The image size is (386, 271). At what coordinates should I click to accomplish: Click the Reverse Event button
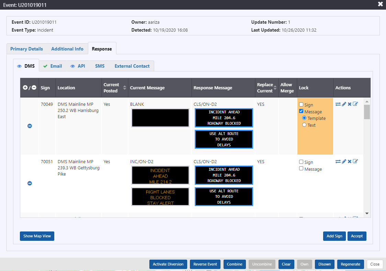pyautogui.click(x=205, y=264)
